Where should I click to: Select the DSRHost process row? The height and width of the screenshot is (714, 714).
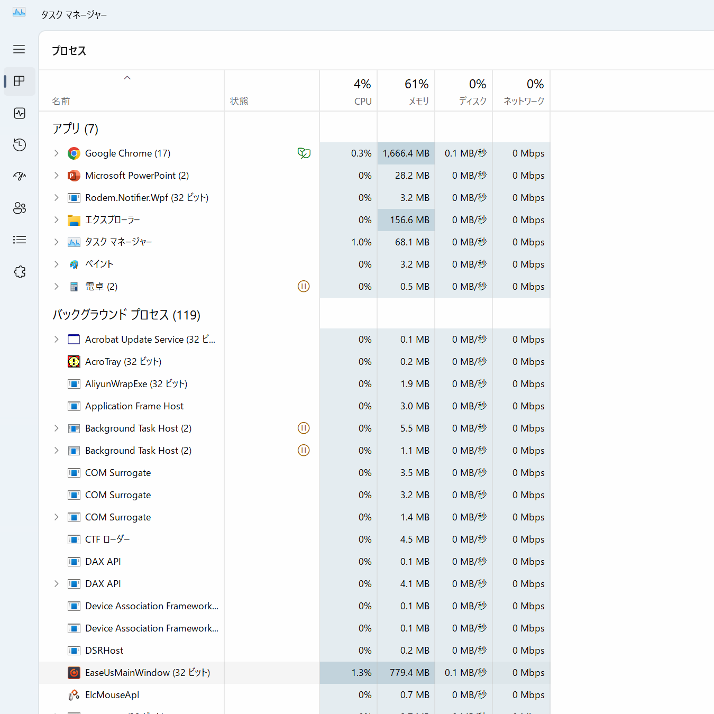click(x=295, y=651)
